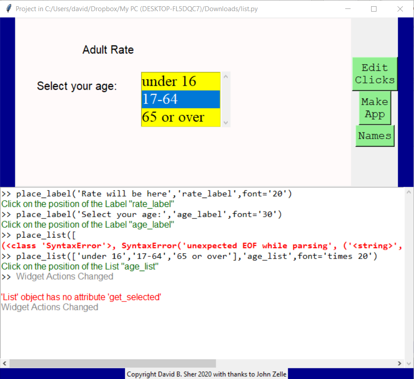Click 'Click on the position of the List "age_list"'

[x=80, y=267]
